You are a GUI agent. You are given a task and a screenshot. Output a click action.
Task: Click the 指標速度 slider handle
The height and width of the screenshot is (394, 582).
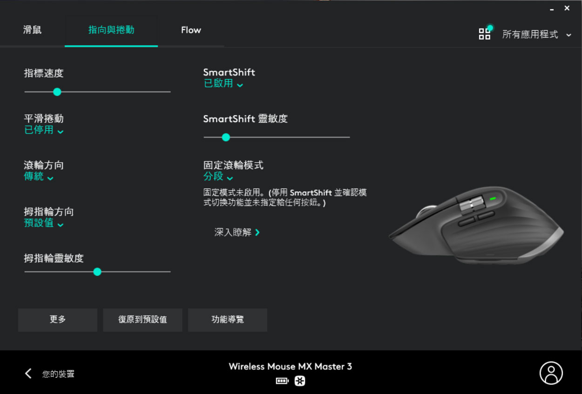[57, 92]
